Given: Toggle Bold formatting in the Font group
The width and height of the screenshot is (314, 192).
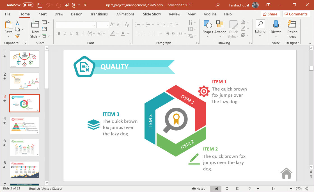Looking at the screenshot, I should pos(59,34).
